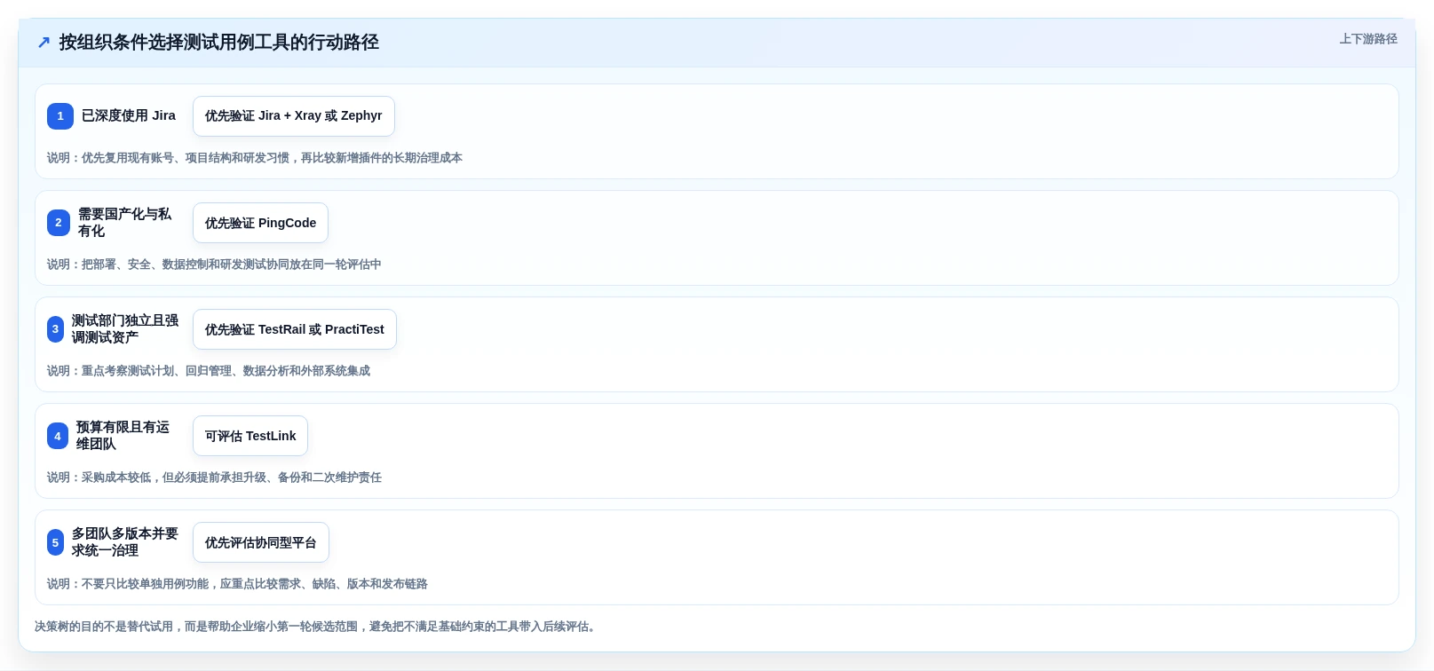Click the note starting '说明：把部署、安全'
This screenshot has width=1434, height=671.
[214, 264]
